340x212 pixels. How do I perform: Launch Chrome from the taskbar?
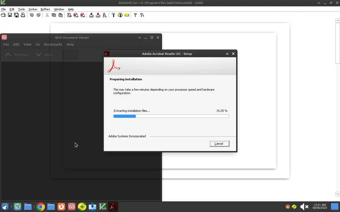(x=41, y=207)
